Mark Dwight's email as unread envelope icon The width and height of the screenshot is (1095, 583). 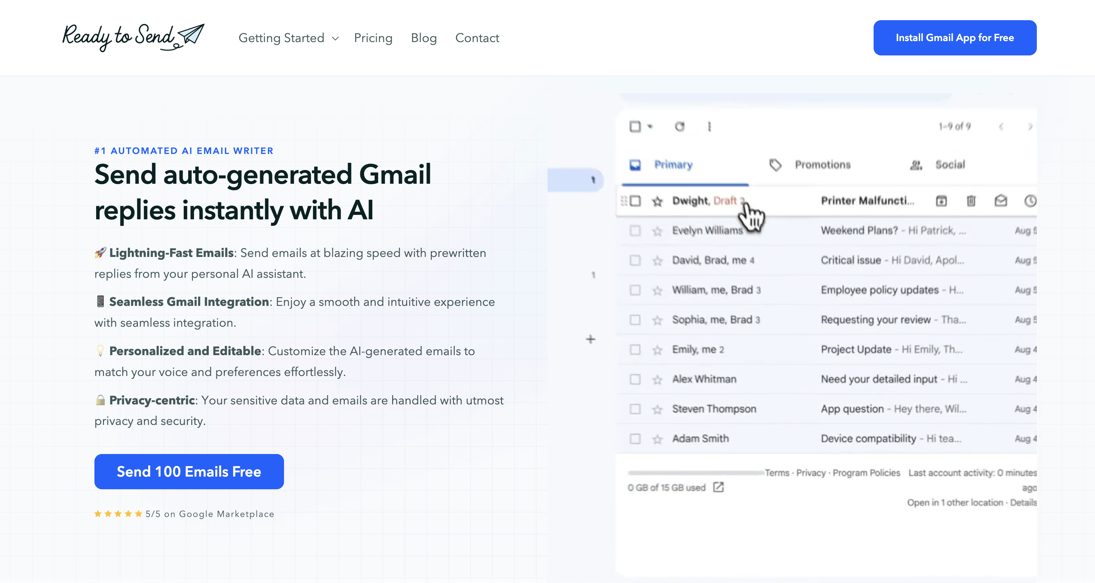tap(1001, 200)
